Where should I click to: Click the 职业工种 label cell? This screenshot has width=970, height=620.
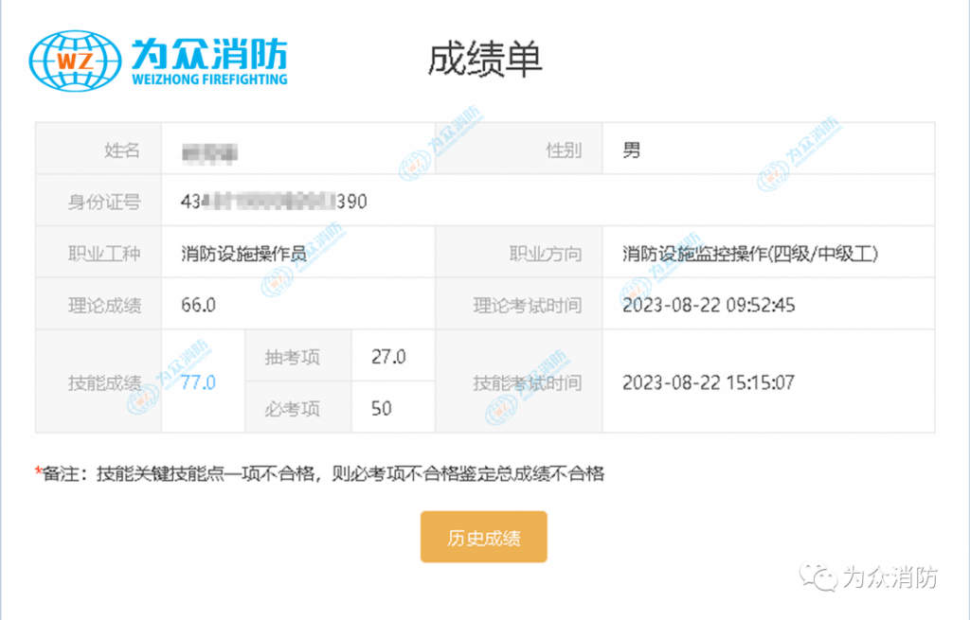[99, 252]
